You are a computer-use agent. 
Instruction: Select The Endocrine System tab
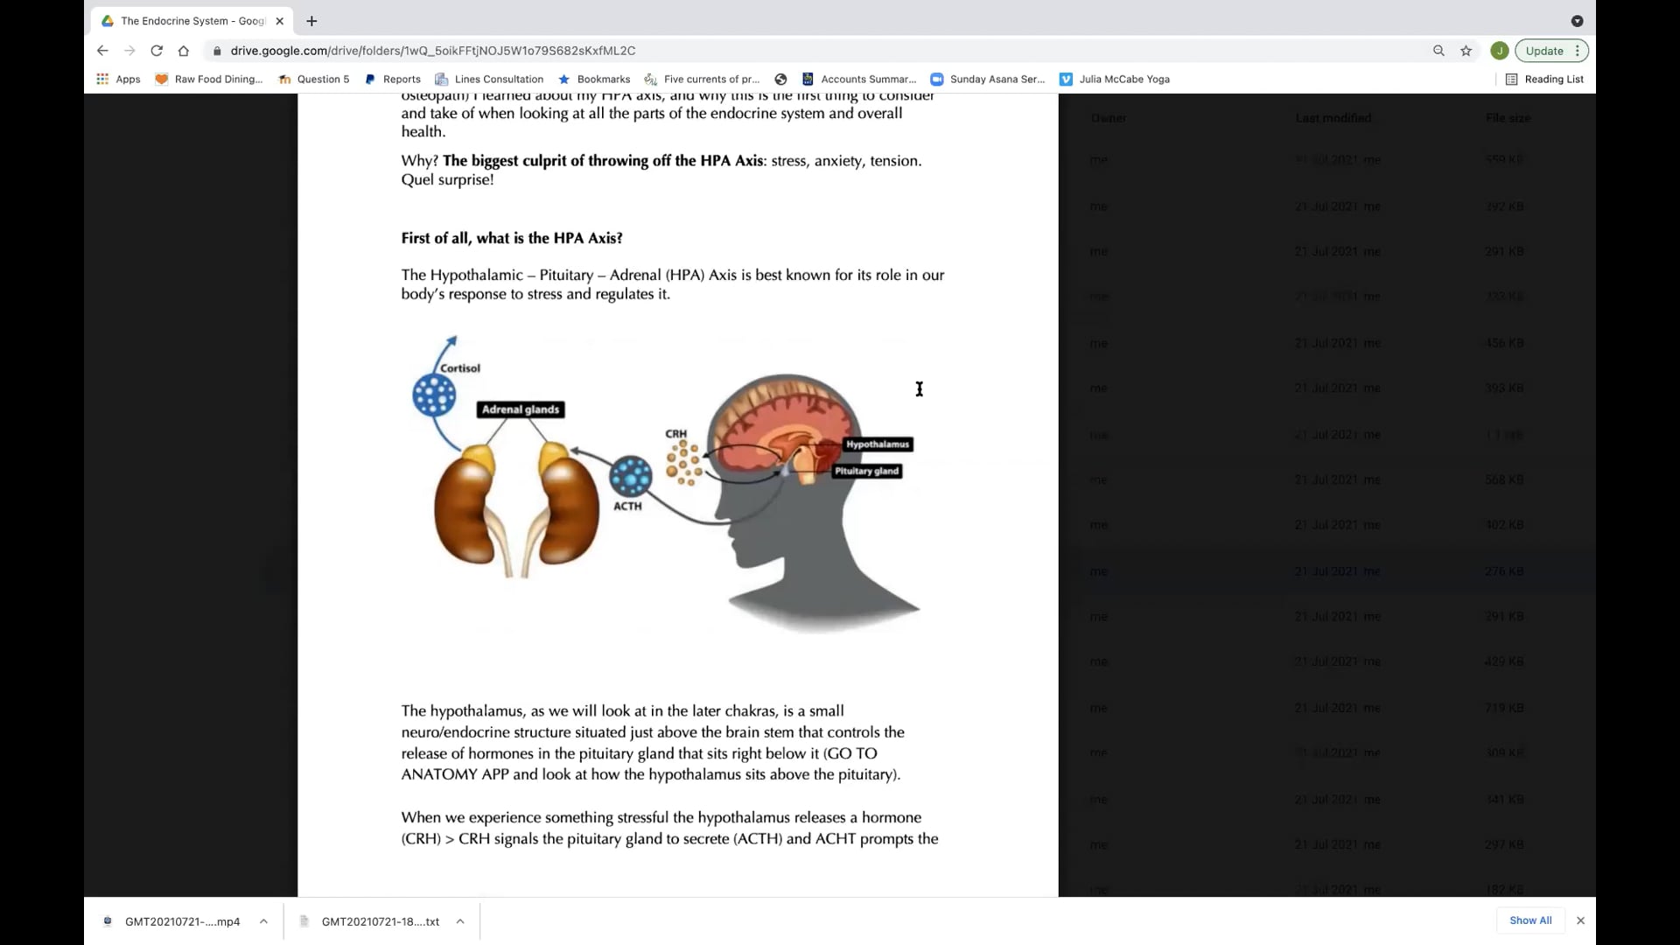(184, 21)
